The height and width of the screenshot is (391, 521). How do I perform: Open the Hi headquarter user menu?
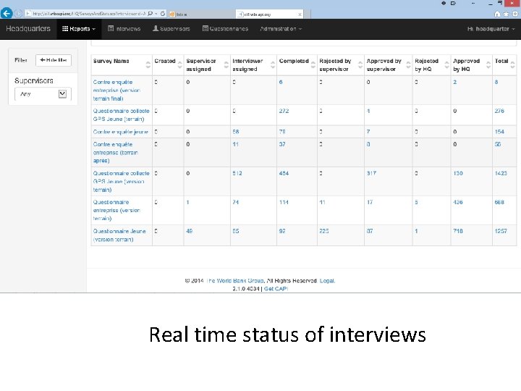[x=491, y=29]
